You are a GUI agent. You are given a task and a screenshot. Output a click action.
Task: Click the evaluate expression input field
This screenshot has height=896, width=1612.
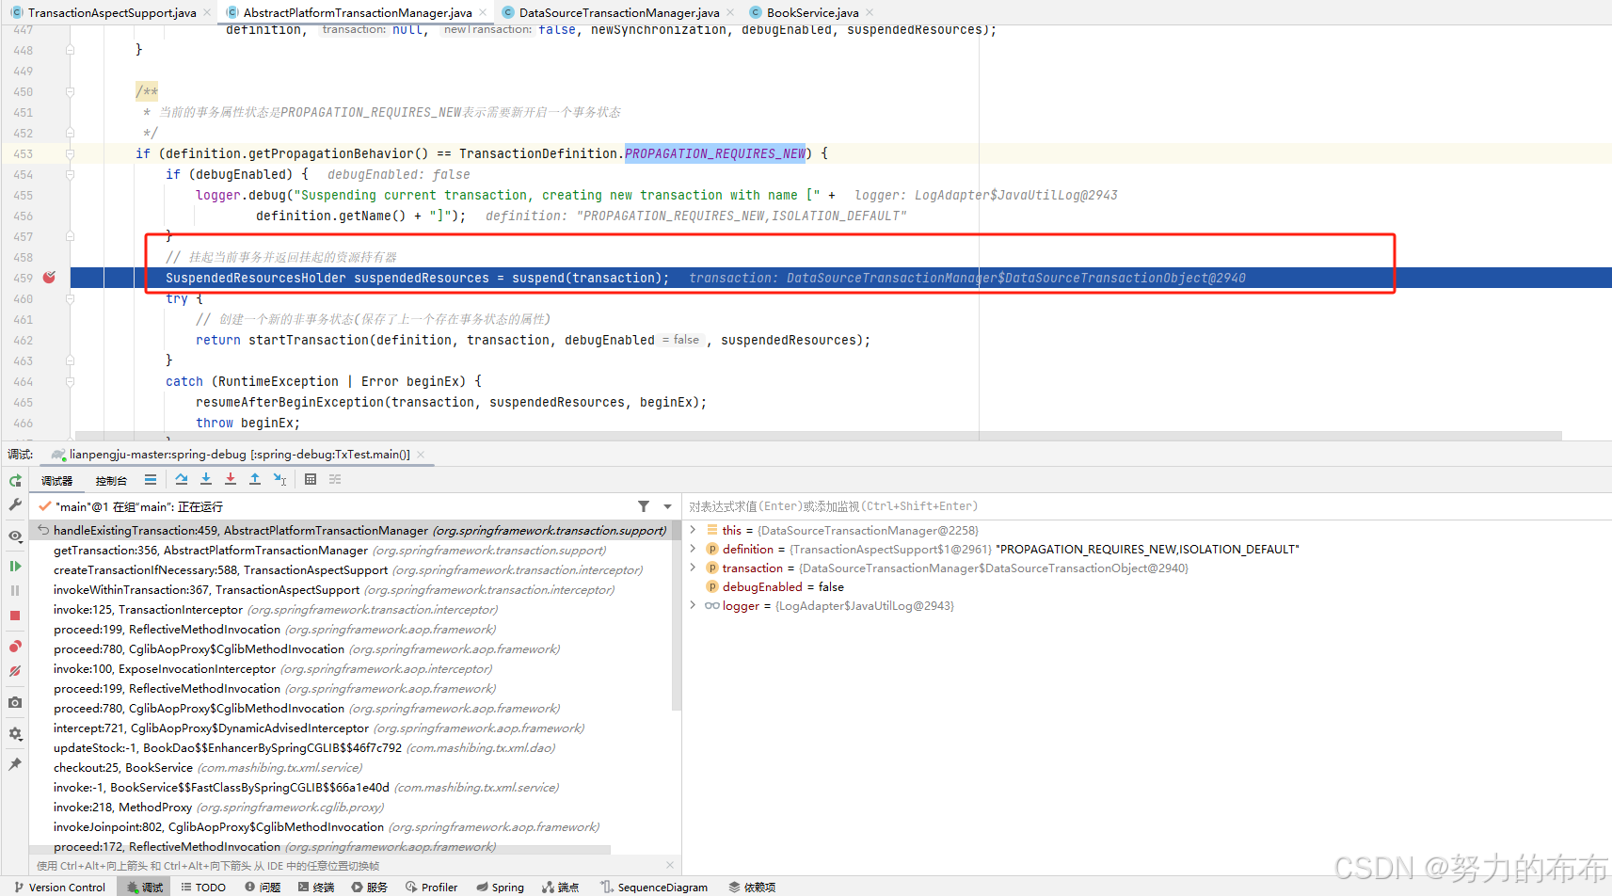coord(1146,506)
